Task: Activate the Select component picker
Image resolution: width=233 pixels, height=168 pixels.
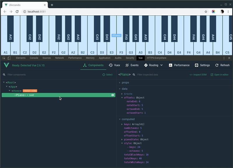Action: pyautogui.click(x=107, y=75)
